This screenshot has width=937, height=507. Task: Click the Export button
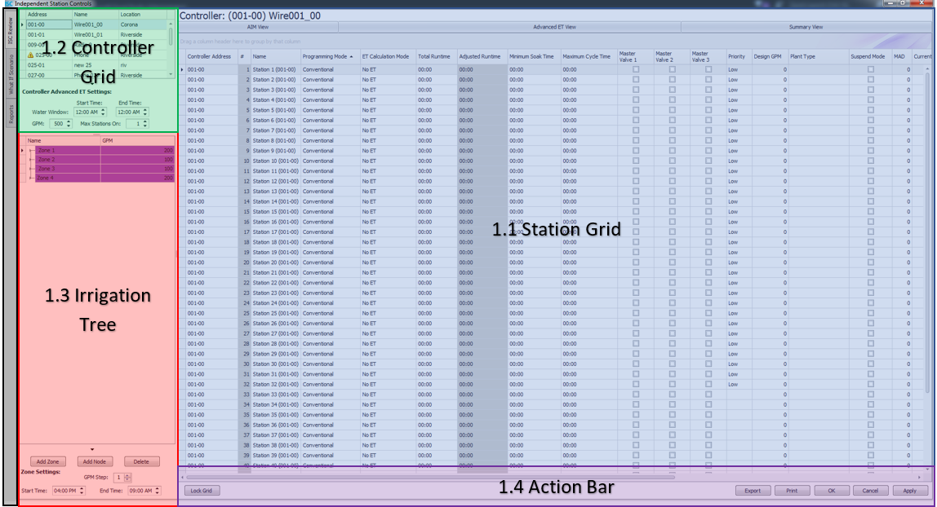point(753,491)
